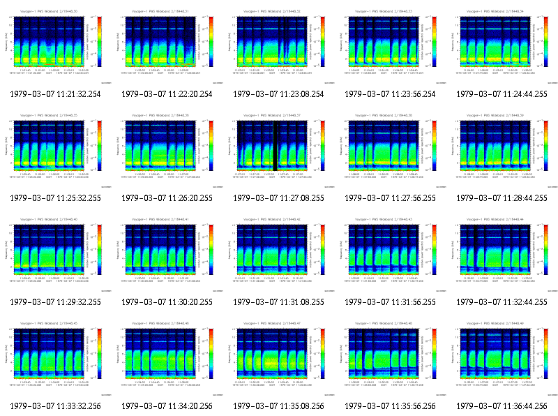Image resolution: width=558 pixels, height=416 pixels.
Task: Open the 11:27:56.255 spectrogram thumbnail
Action: click(x=391, y=150)
